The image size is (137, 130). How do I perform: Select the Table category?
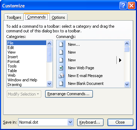[x=27, y=71]
